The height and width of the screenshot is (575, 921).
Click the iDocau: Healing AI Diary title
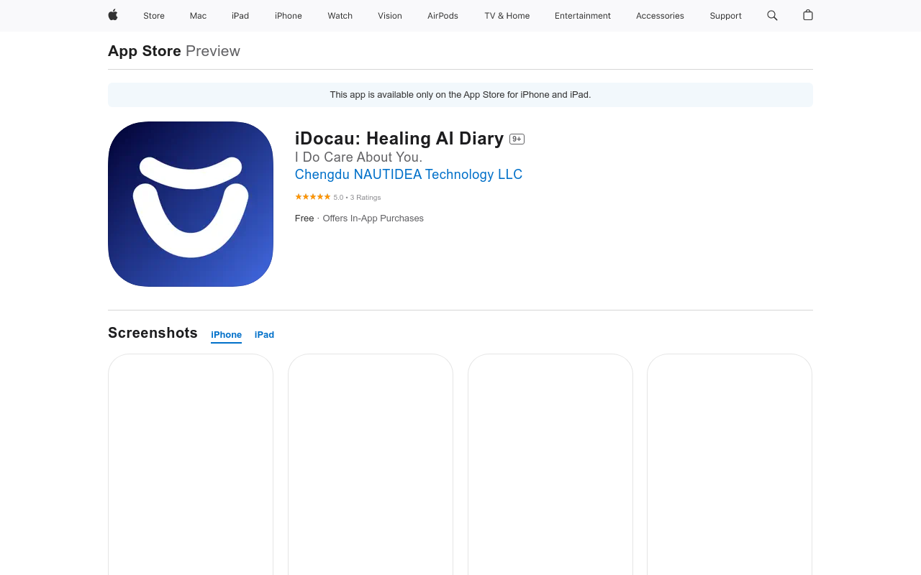(399, 139)
